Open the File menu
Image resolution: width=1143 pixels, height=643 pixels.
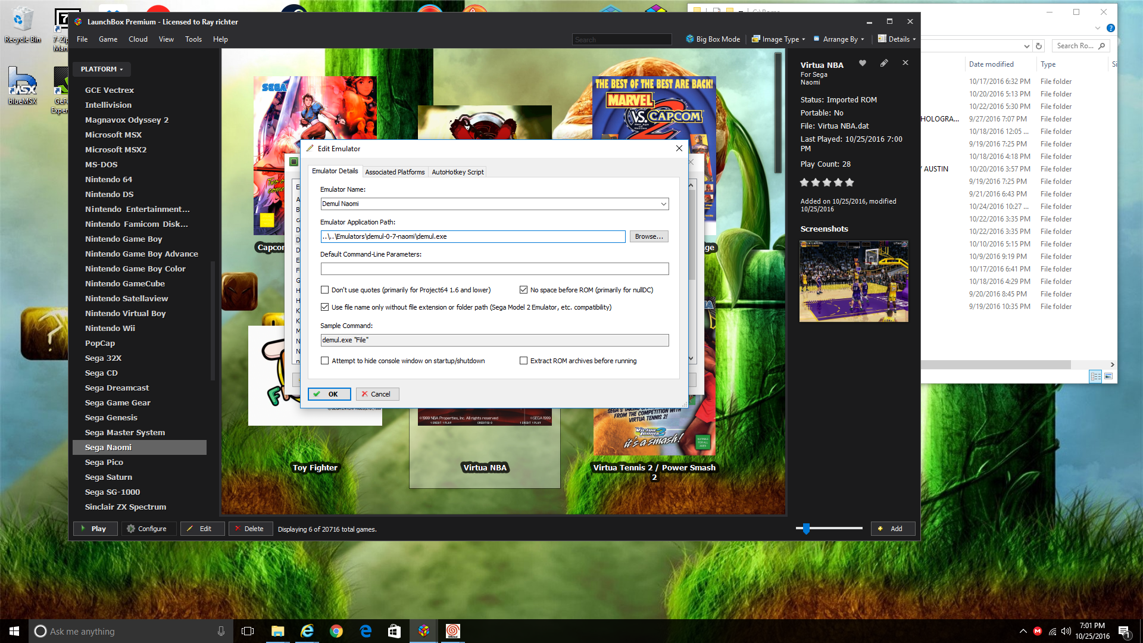tap(82, 39)
